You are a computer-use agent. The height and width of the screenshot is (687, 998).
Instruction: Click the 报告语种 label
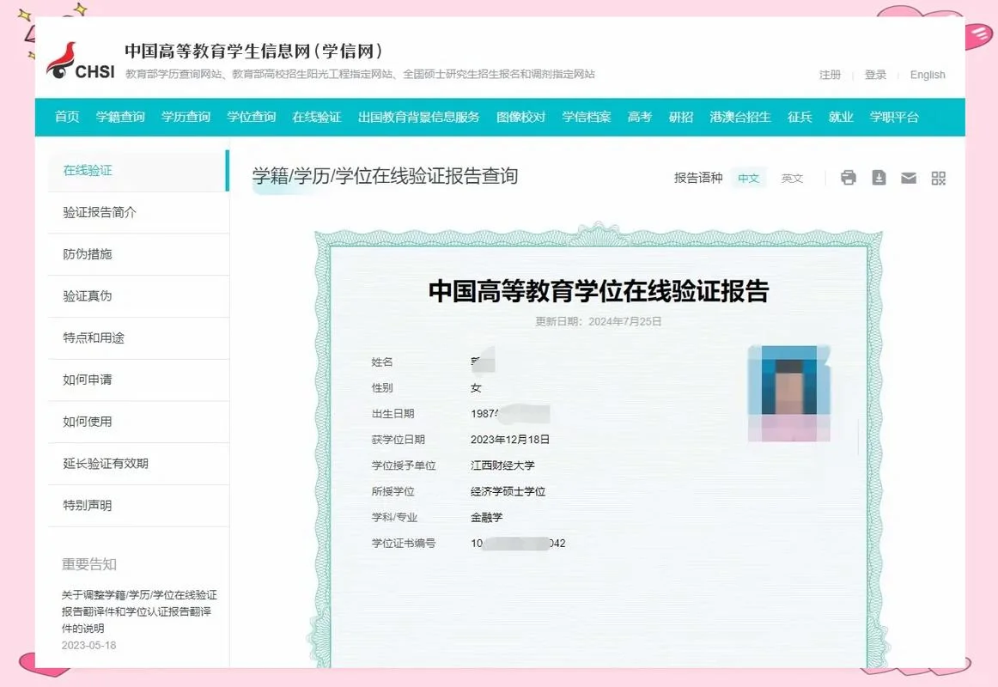coord(698,178)
